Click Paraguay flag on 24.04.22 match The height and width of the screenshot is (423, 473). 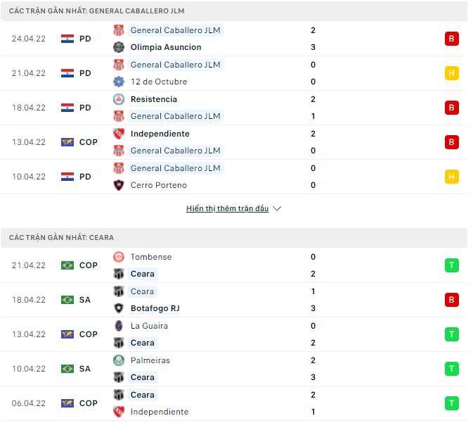tap(67, 39)
